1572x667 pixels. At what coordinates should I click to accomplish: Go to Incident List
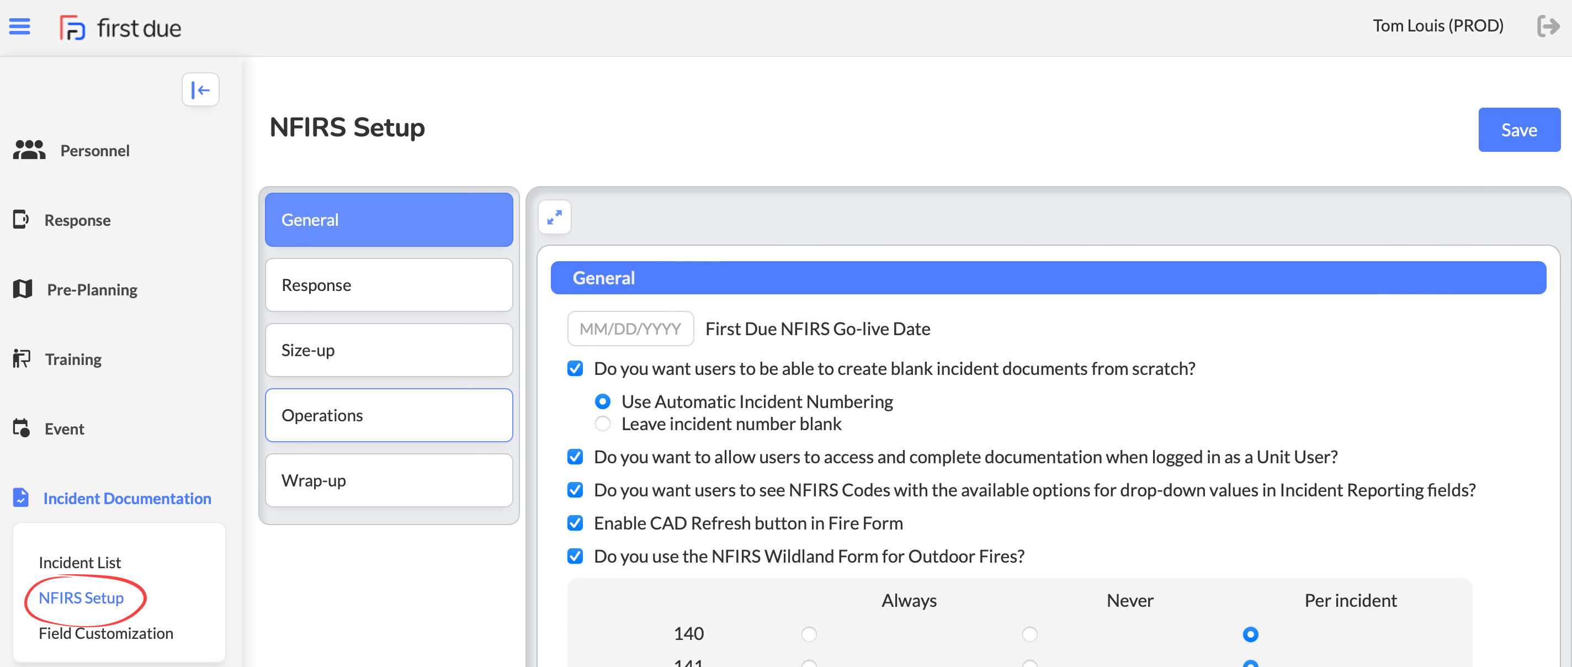(79, 562)
